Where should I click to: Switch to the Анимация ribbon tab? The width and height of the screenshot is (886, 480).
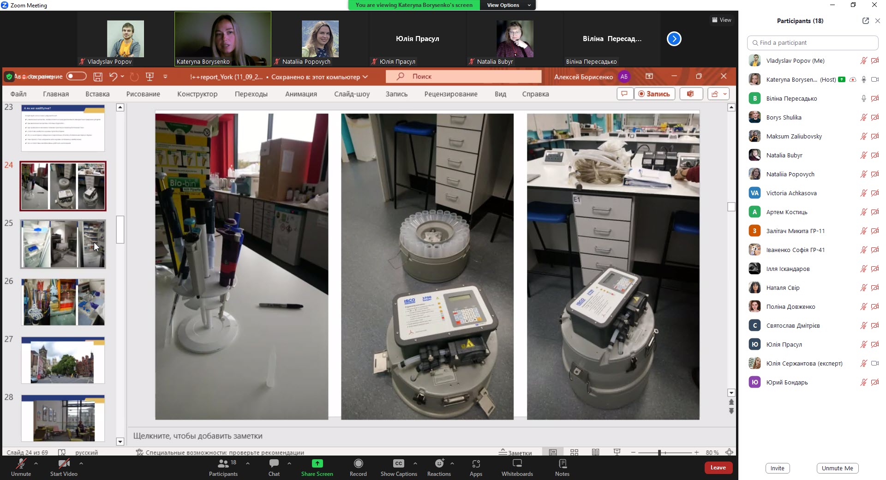point(301,94)
